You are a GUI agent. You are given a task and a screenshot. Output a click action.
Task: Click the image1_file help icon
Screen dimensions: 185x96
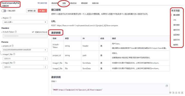[14, 54]
